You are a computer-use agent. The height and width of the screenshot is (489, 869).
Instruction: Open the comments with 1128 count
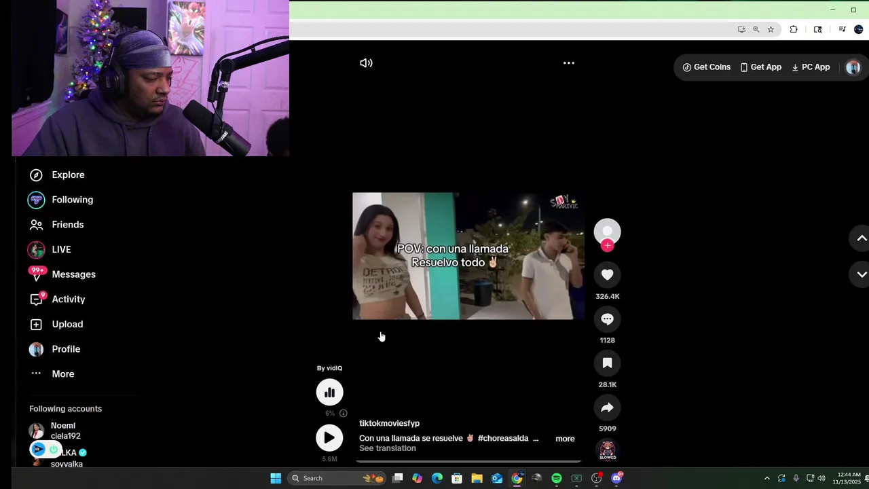coord(608,319)
